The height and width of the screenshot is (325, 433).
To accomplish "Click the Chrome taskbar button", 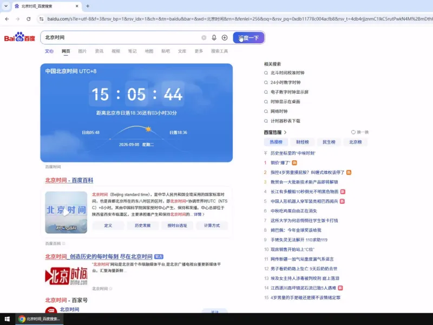I will click(x=39, y=319).
